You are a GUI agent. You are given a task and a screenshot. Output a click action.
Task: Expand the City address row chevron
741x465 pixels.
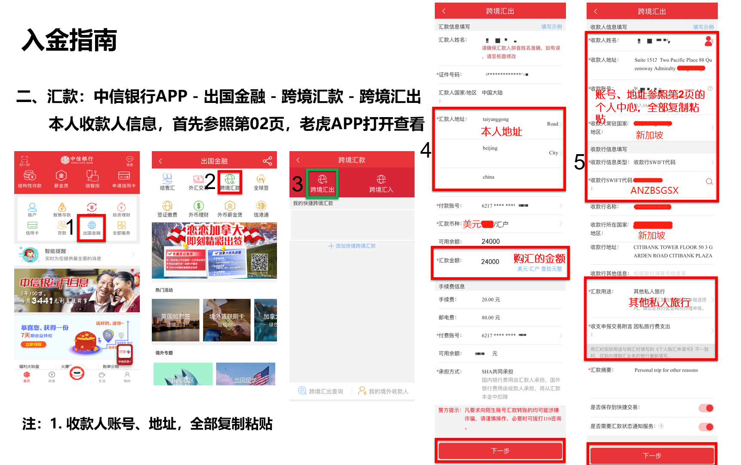point(561,153)
